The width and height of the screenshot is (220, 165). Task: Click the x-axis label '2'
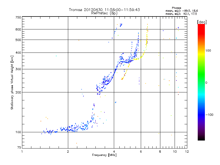pos(68,152)
